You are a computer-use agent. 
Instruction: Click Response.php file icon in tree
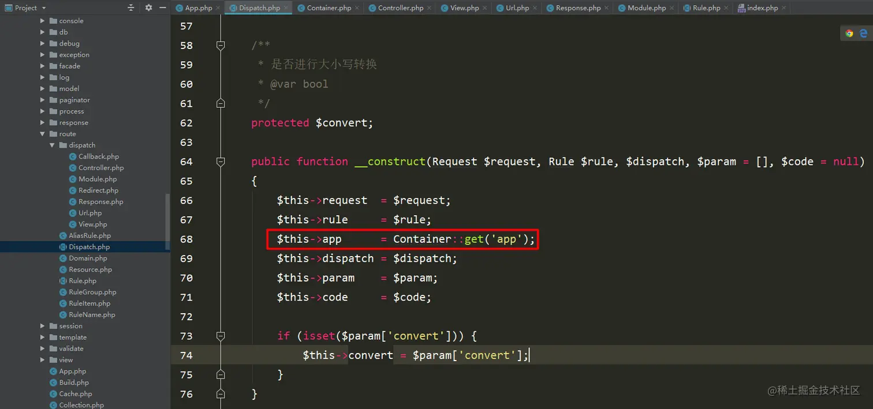73,202
